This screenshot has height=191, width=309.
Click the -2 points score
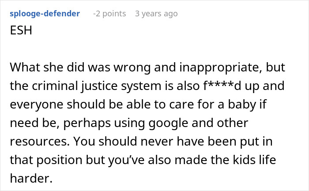pyautogui.click(x=109, y=14)
